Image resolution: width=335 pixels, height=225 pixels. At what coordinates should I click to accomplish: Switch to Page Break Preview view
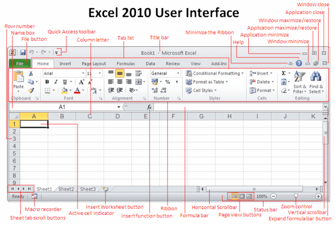click(249, 196)
